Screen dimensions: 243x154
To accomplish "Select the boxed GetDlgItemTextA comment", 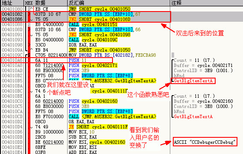I will point(193,81).
